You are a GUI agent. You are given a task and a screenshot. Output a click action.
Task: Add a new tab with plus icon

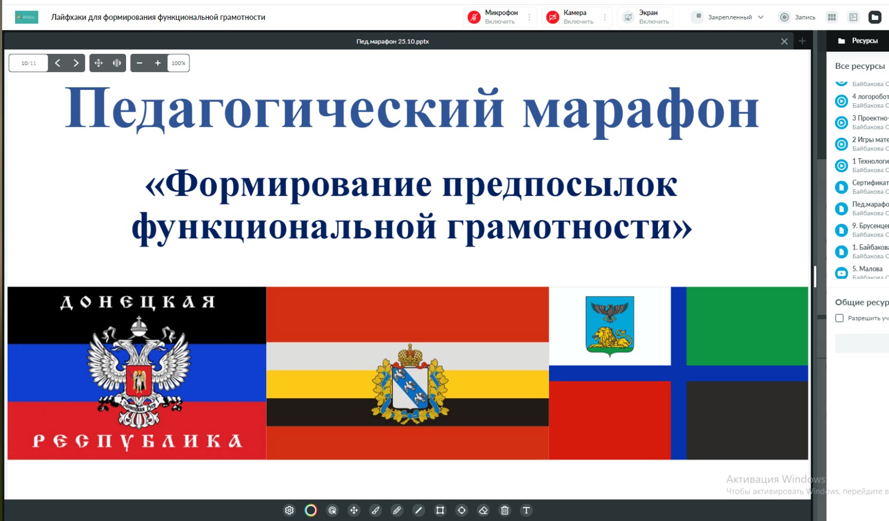click(x=802, y=41)
